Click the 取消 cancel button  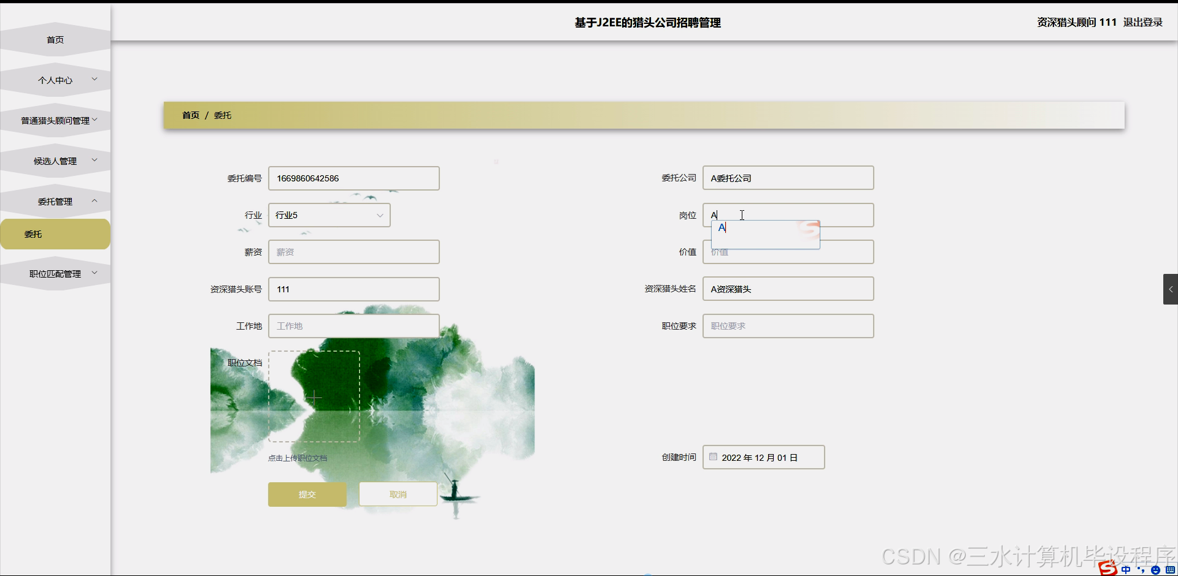tap(398, 494)
